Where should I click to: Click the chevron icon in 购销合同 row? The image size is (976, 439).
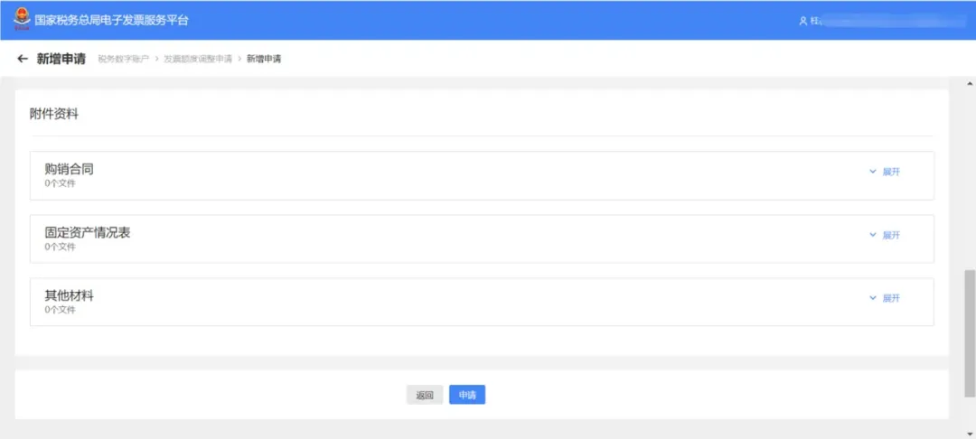[873, 172]
